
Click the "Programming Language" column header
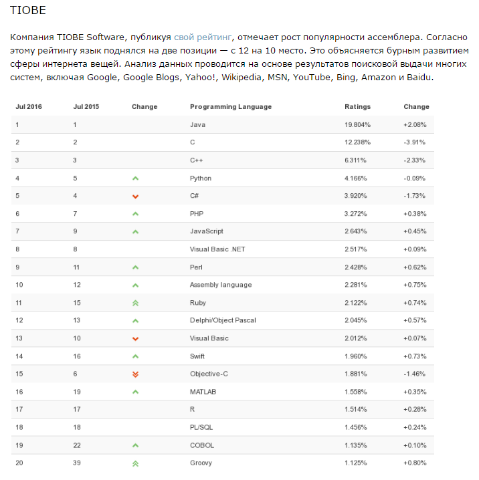pos(230,107)
